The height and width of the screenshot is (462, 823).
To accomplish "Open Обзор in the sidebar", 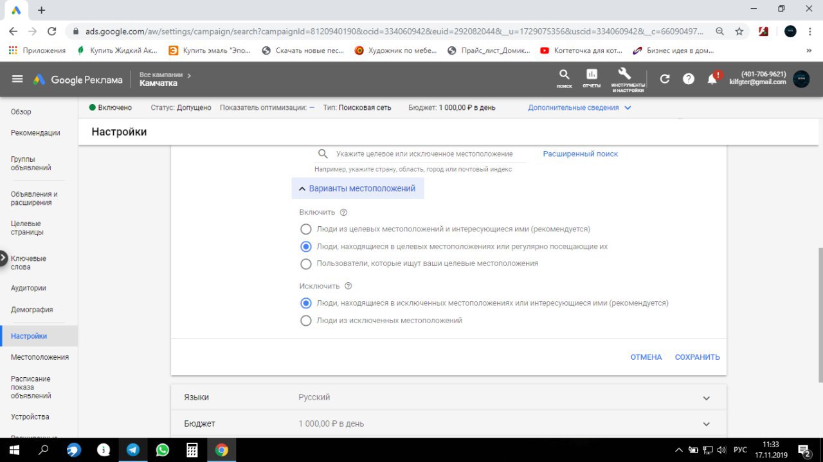I will pyautogui.click(x=21, y=111).
